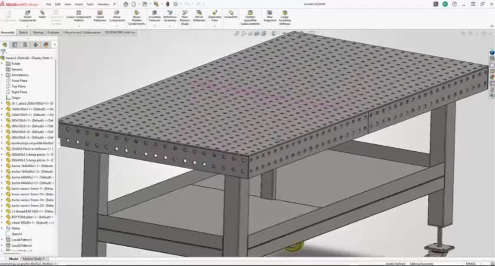This screenshot has width=495, height=266.
Task: Click the Save icon in top toolbar
Action: (x=156, y=4)
